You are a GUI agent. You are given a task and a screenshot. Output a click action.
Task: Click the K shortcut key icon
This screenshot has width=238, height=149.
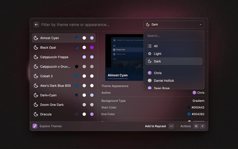coord(203,126)
